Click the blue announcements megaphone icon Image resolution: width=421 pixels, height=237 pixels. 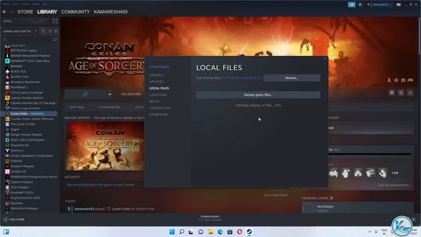351,5
